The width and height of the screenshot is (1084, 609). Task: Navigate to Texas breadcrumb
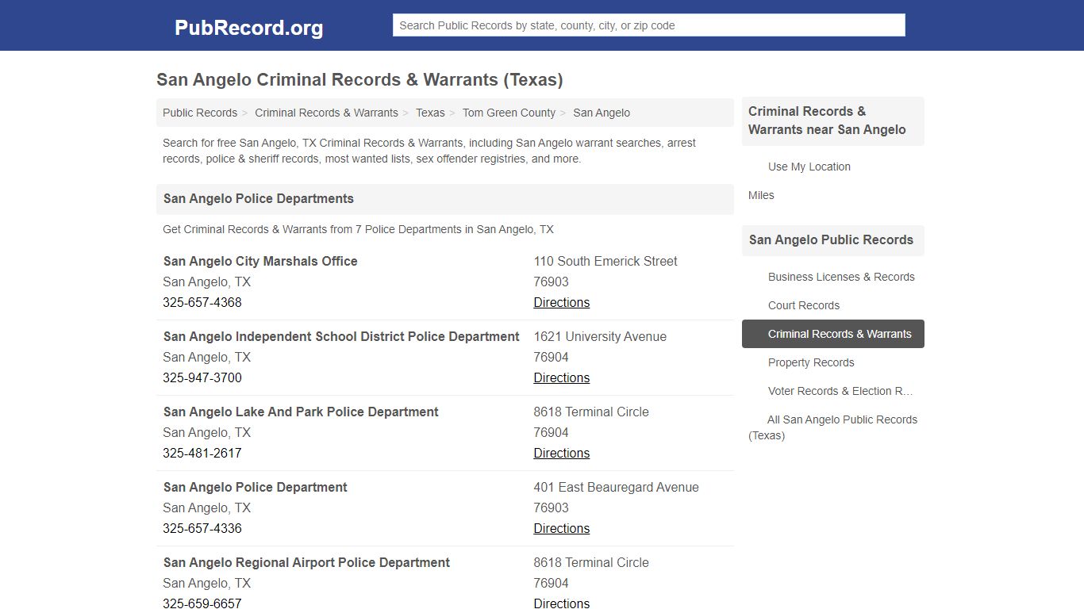click(430, 113)
